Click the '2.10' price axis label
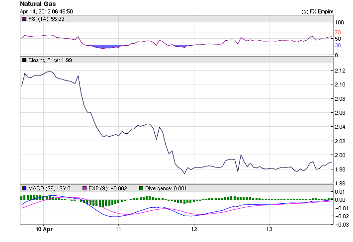This screenshot has height=242, width=353. pyautogui.click(x=340, y=84)
